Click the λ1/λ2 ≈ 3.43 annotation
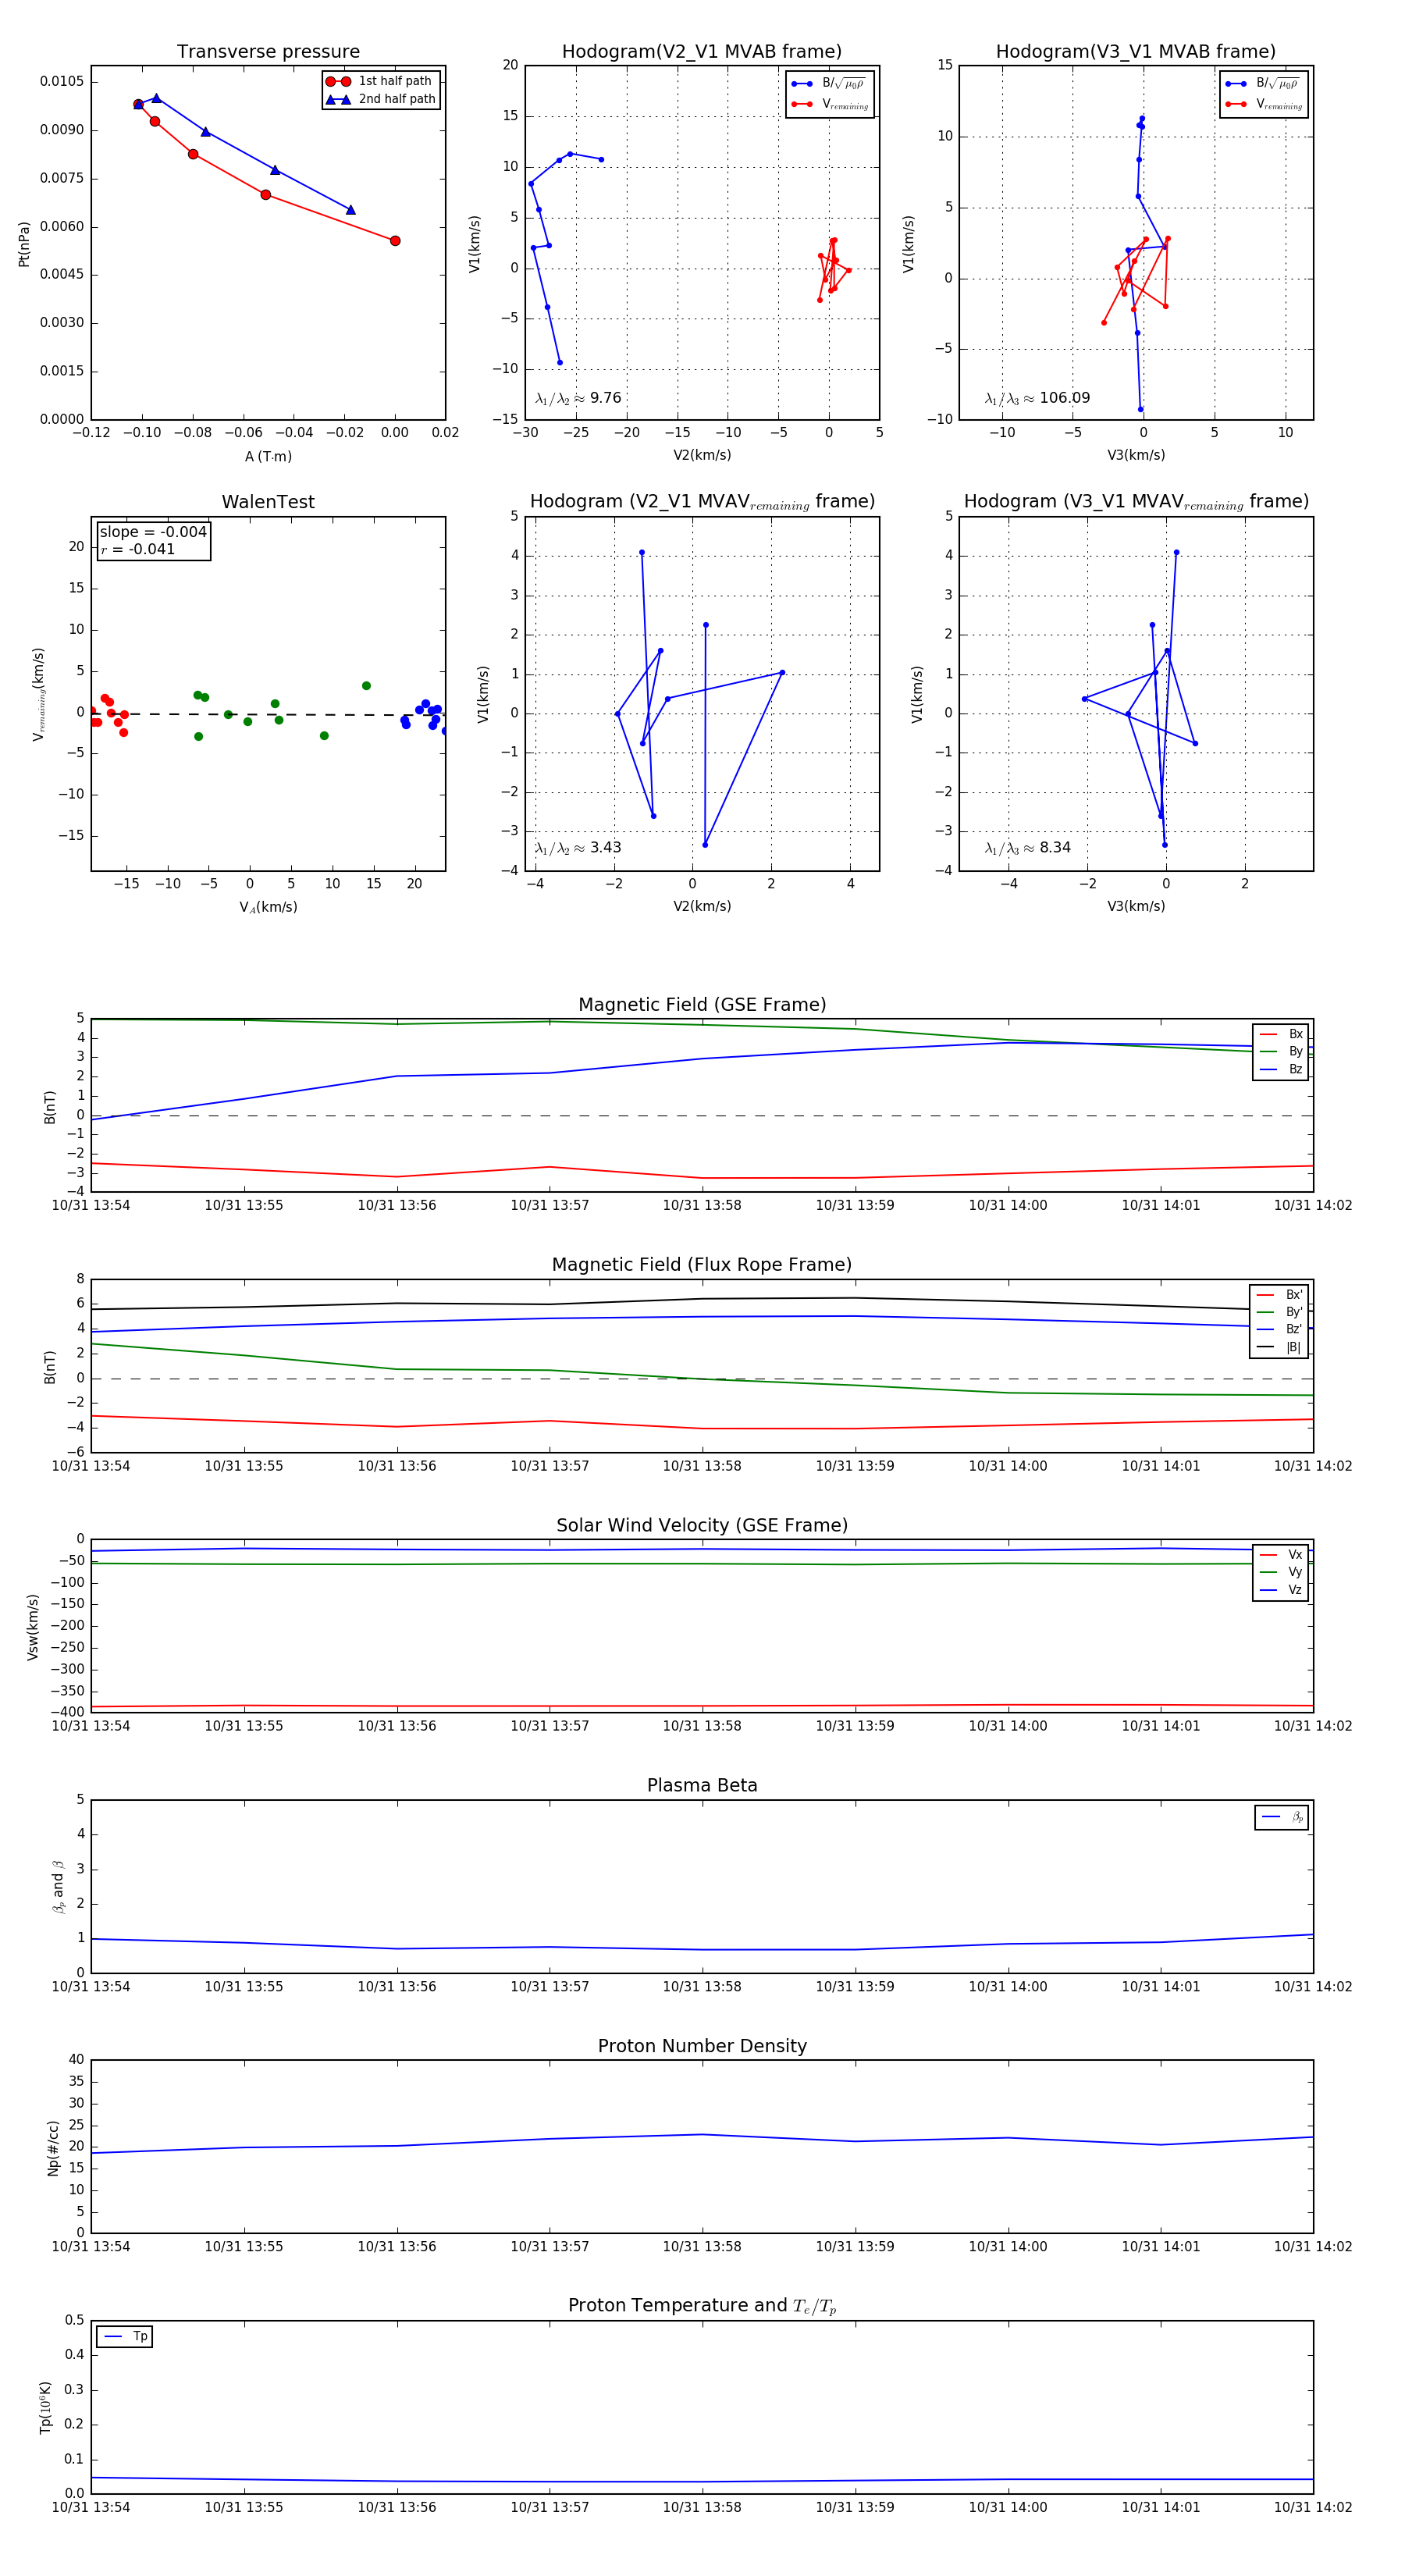The image size is (1405, 2576). coord(578,848)
